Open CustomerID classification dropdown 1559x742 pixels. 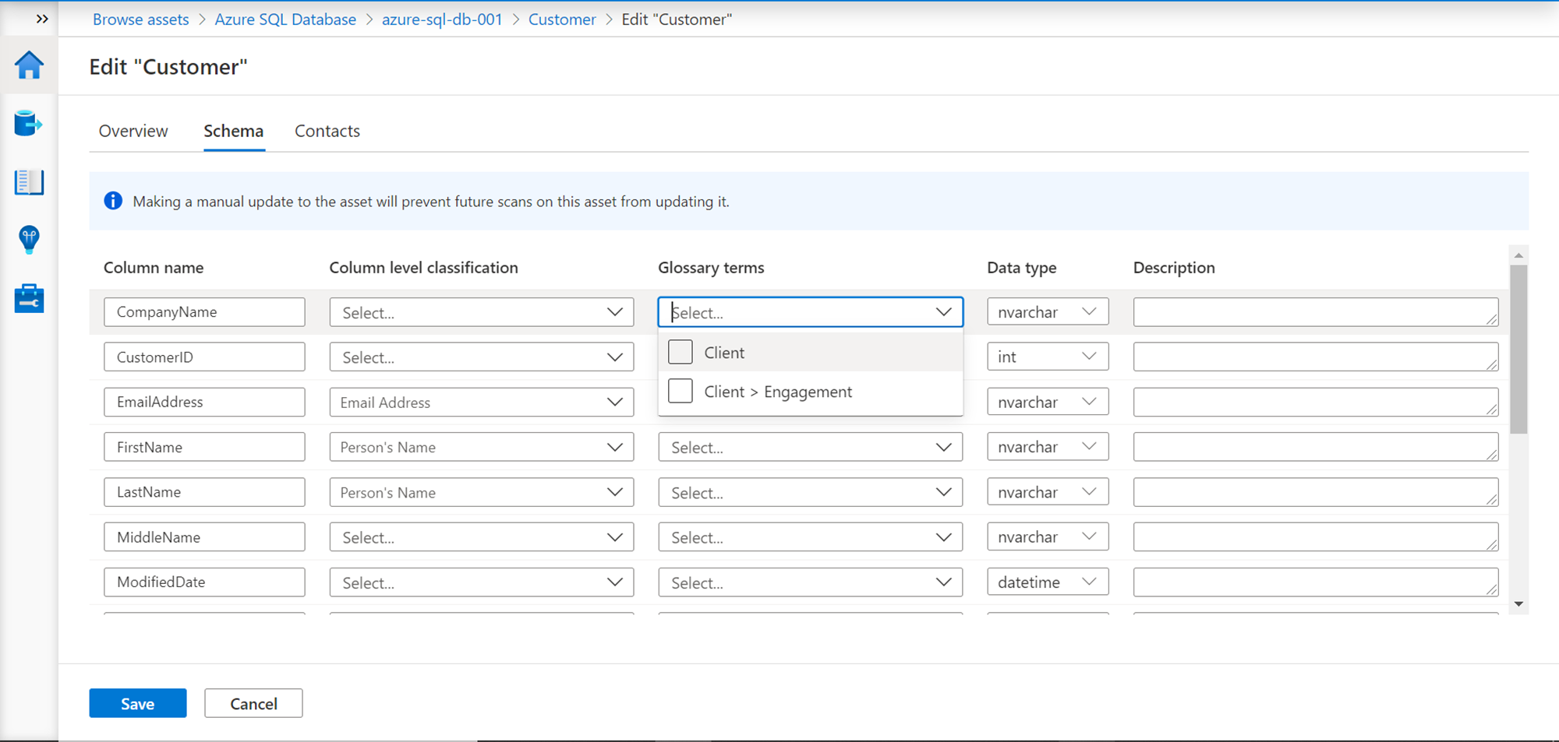point(481,357)
